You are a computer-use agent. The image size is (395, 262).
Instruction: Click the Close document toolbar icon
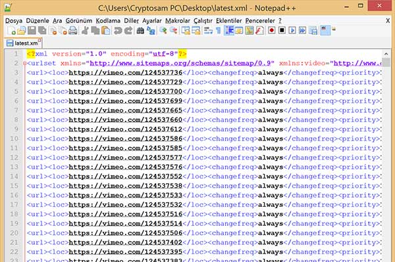(53, 30)
